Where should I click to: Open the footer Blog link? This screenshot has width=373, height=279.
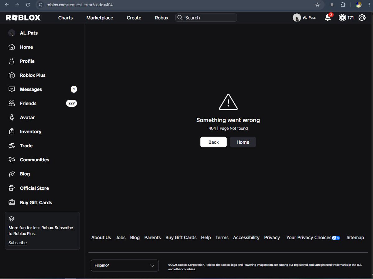[135, 237]
